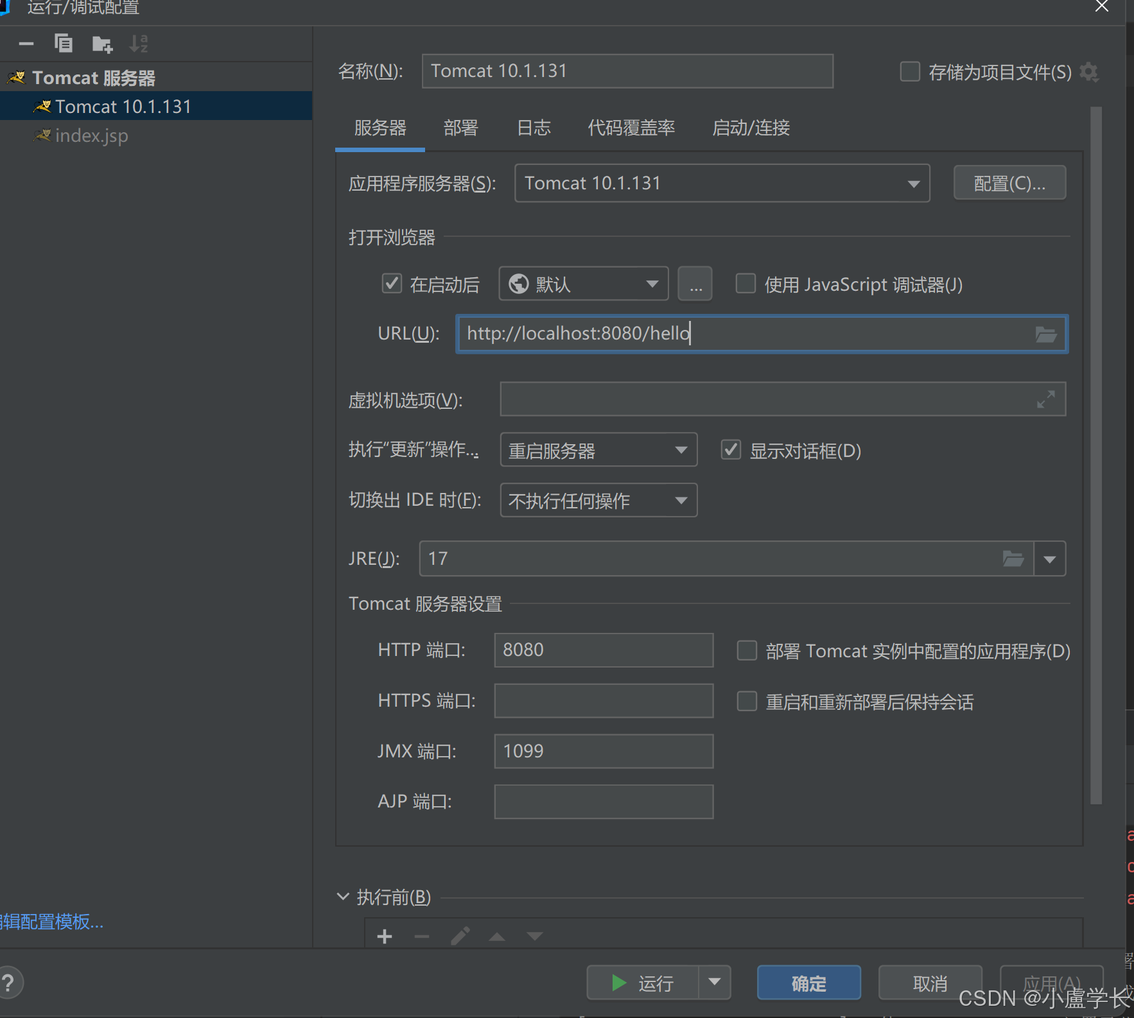1134x1018 pixels.
Task: Collapse the 执行前 section
Action: [x=343, y=897]
